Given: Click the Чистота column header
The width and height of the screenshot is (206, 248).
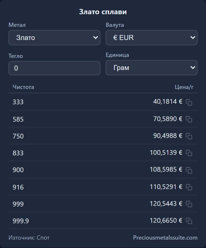Looking at the screenshot, I should click(x=23, y=87).
